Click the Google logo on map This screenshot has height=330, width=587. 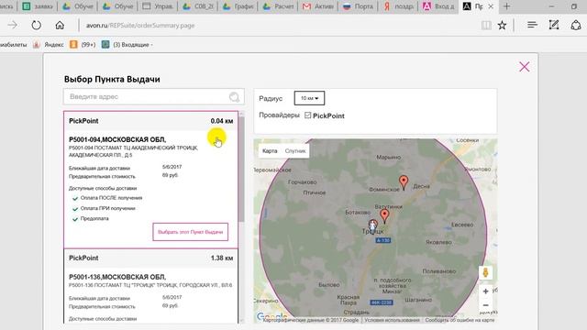[x=271, y=316]
